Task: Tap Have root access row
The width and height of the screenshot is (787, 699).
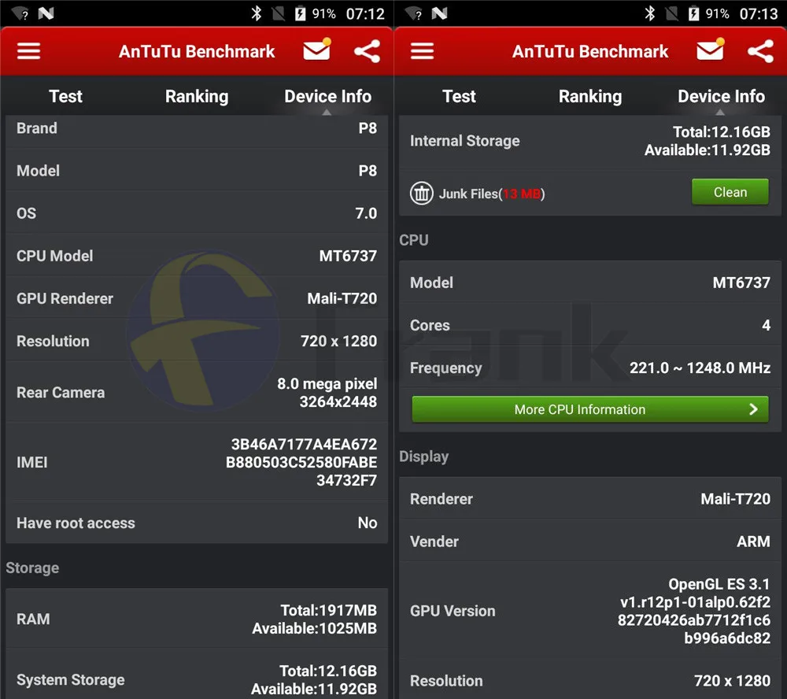Action: (x=197, y=523)
